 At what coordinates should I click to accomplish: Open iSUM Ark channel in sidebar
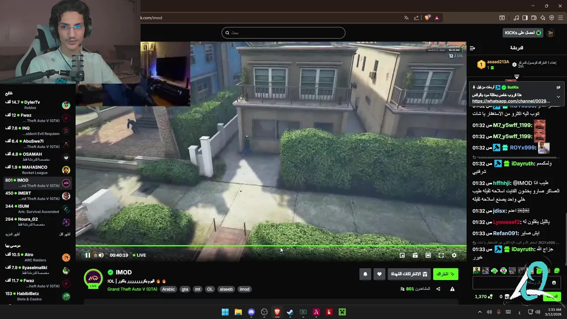38,209
